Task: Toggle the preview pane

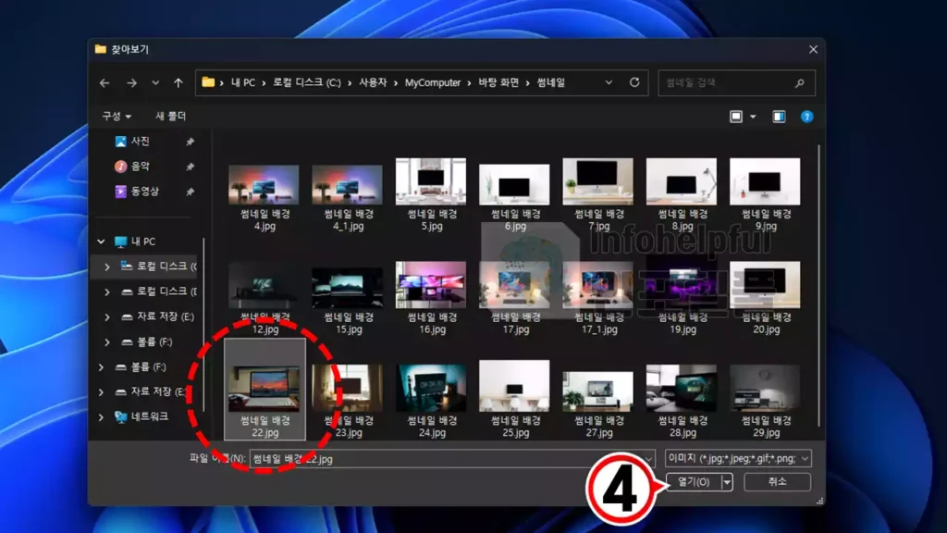Action: tap(779, 117)
